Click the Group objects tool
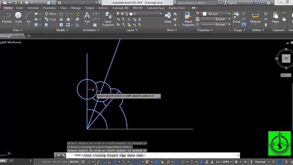Image resolution: width=293 pixels, height=165 pixels. pos(236,17)
